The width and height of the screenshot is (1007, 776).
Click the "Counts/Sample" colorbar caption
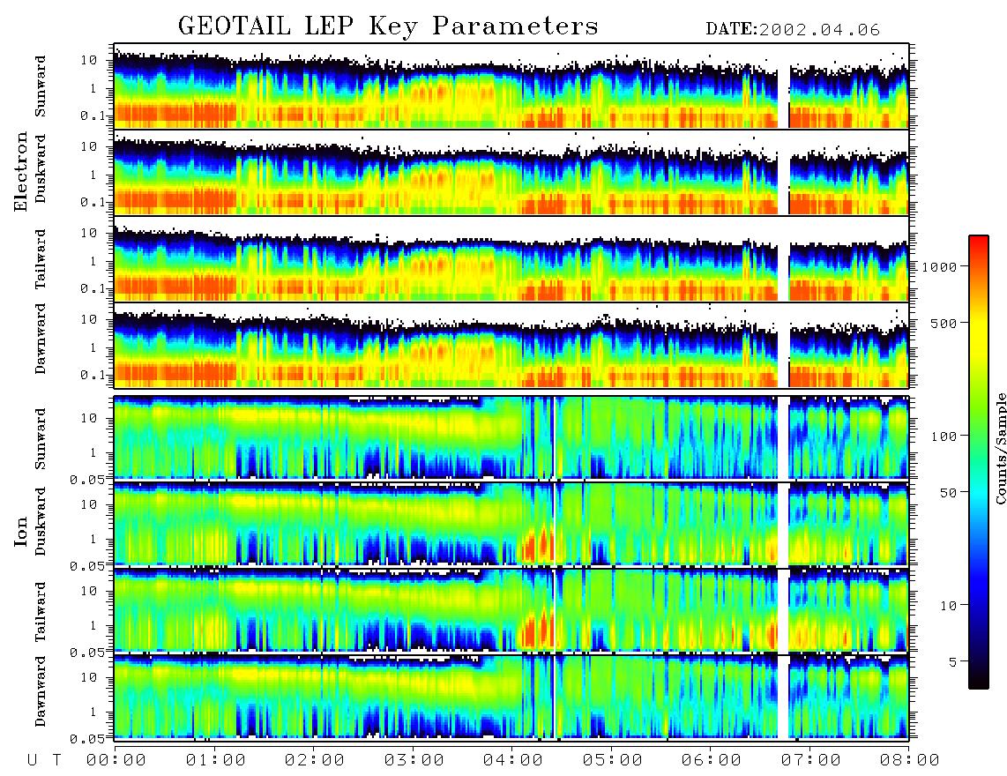(1000, 448)
